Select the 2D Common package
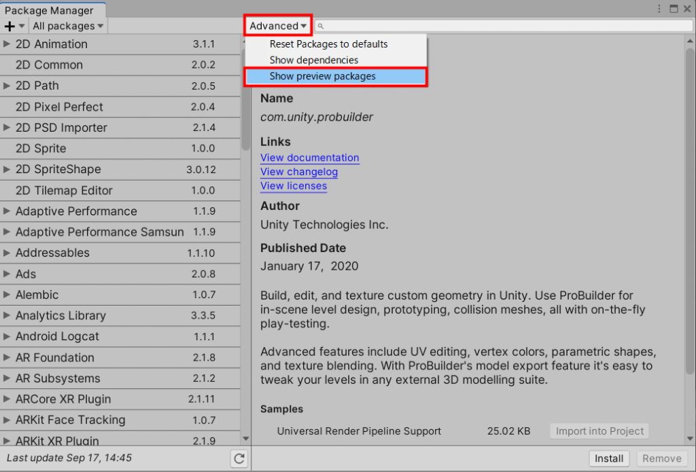The image size is (696, 472). 120,65
